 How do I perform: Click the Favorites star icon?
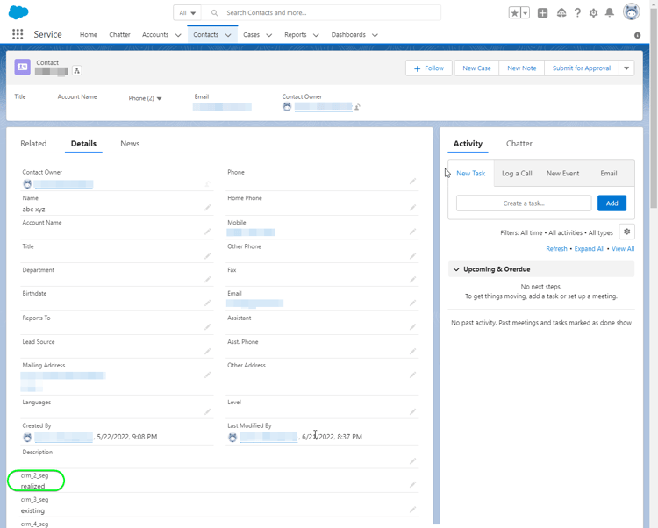point(515,13)
